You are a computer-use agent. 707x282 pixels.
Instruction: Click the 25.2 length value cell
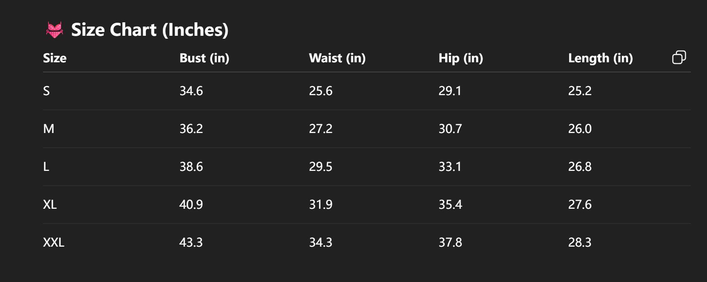click(580, 91)
